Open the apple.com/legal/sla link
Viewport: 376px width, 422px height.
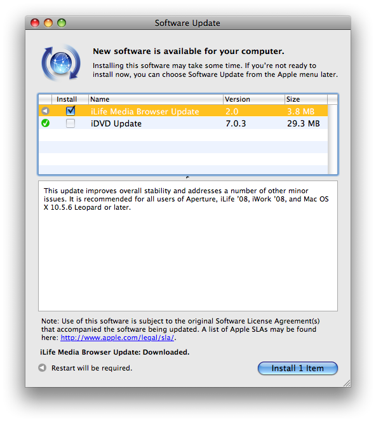[117, 337]
